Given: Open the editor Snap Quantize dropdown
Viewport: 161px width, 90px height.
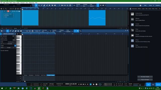Looking at the screenshot, I should (70, 32).
